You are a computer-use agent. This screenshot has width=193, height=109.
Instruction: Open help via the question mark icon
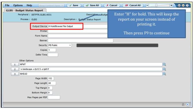tap(187, 5)
